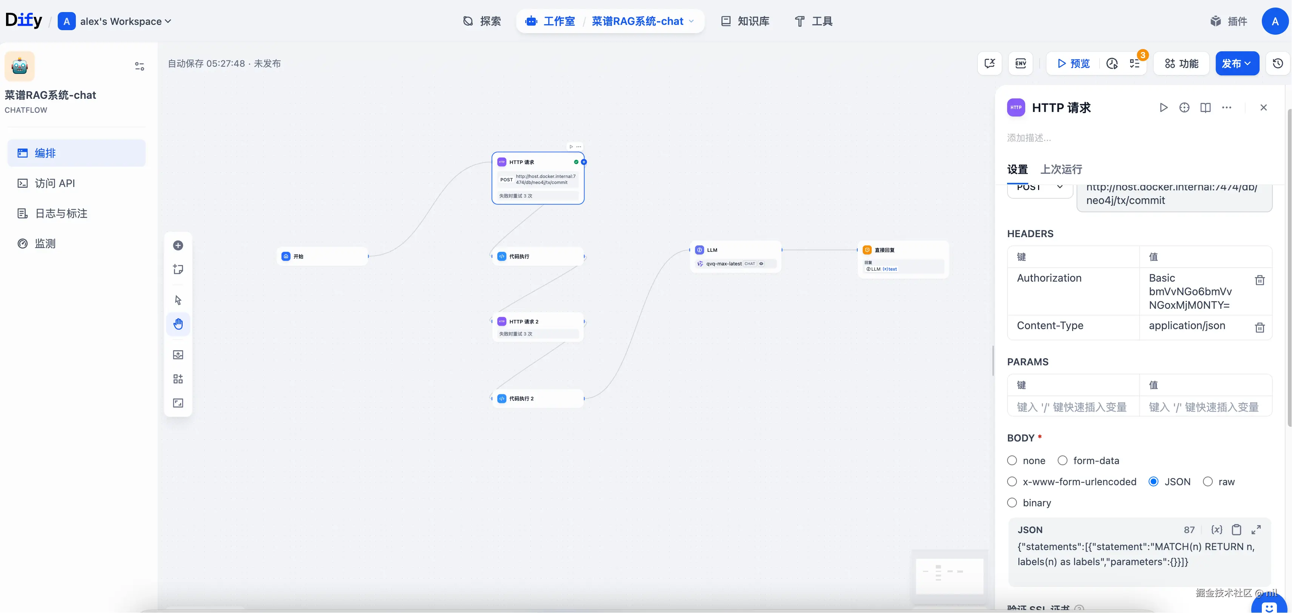
Task: Select the pointer mode tool
Action: (178, 300)
